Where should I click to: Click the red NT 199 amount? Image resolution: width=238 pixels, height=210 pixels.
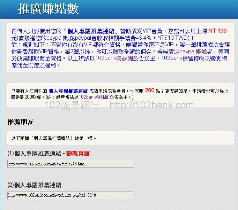(x=217, y=31)
